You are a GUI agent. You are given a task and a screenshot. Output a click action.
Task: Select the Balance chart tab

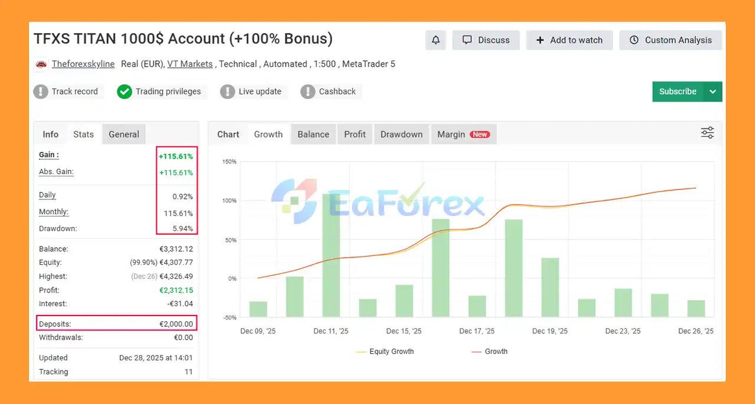(313, 134)
